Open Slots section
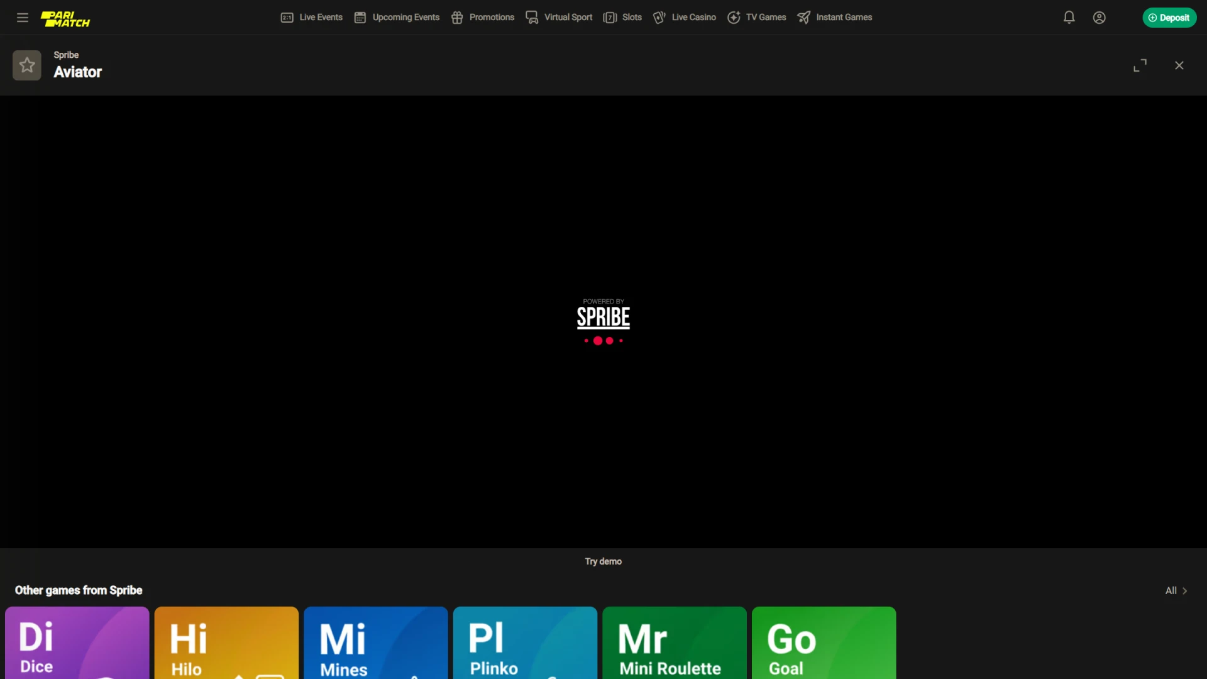This screenshot has height=679, width=1207. point(632,16)
